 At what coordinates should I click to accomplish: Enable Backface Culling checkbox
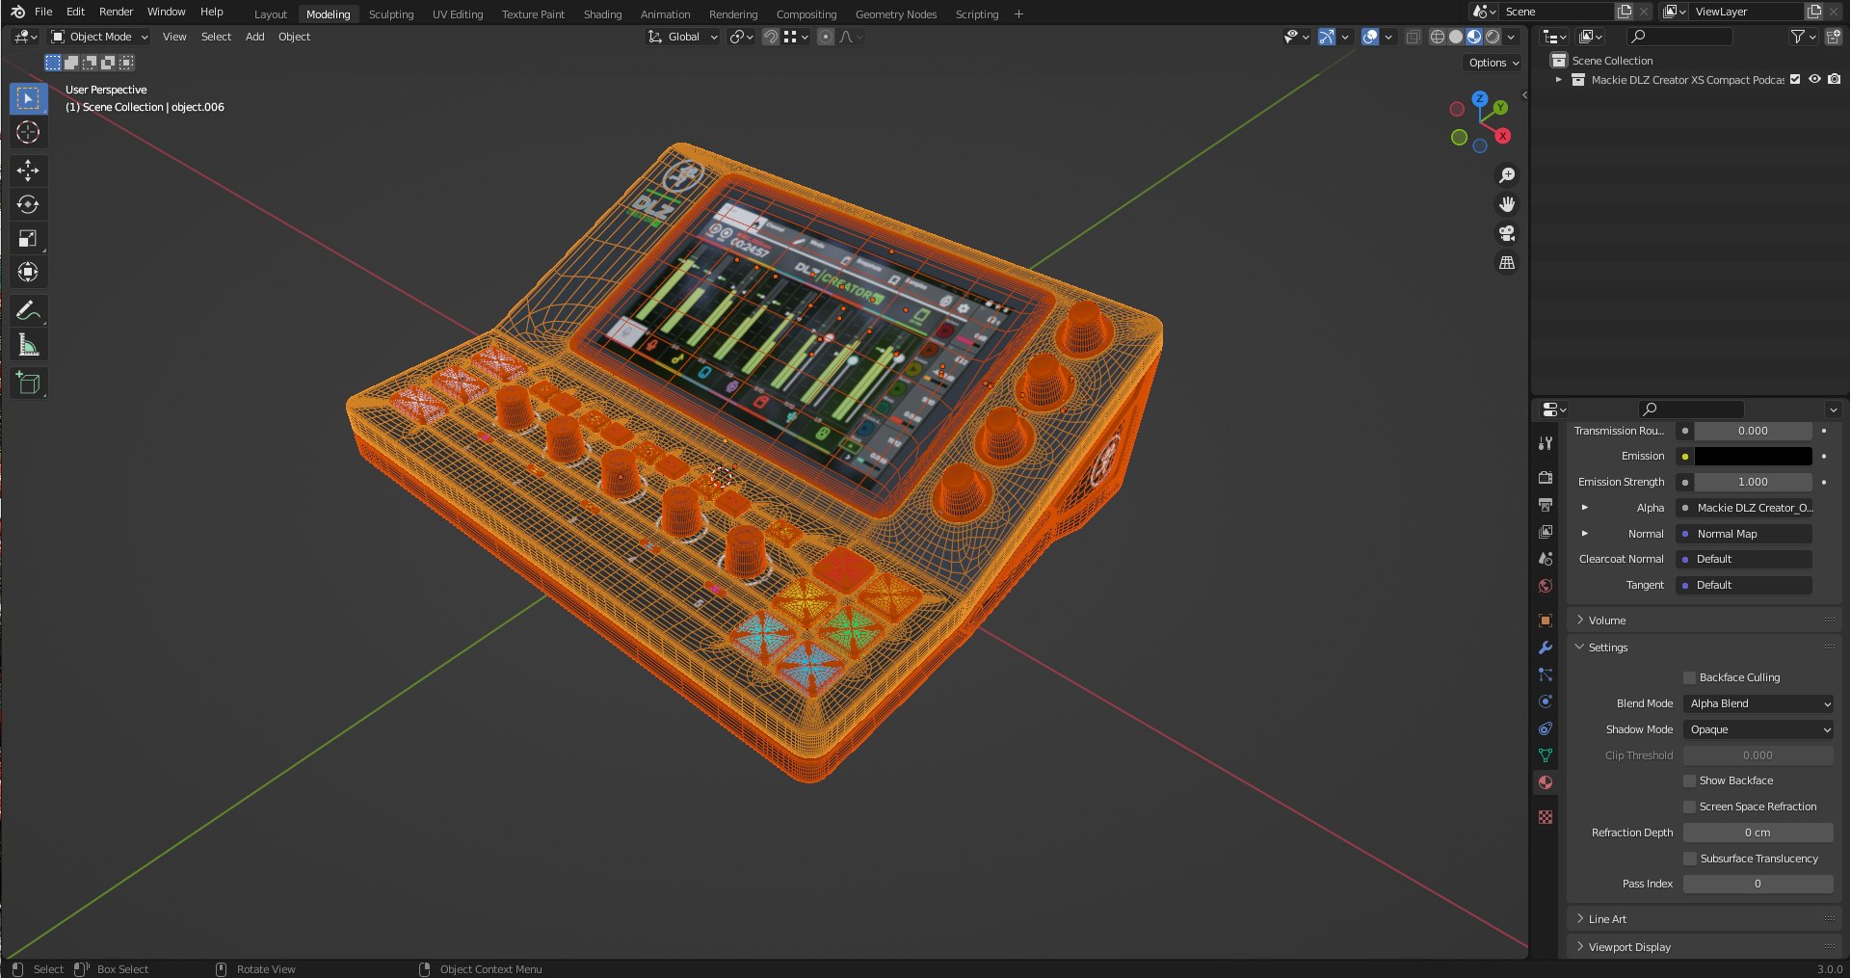pyautogui.click(x=1689, y=677)
